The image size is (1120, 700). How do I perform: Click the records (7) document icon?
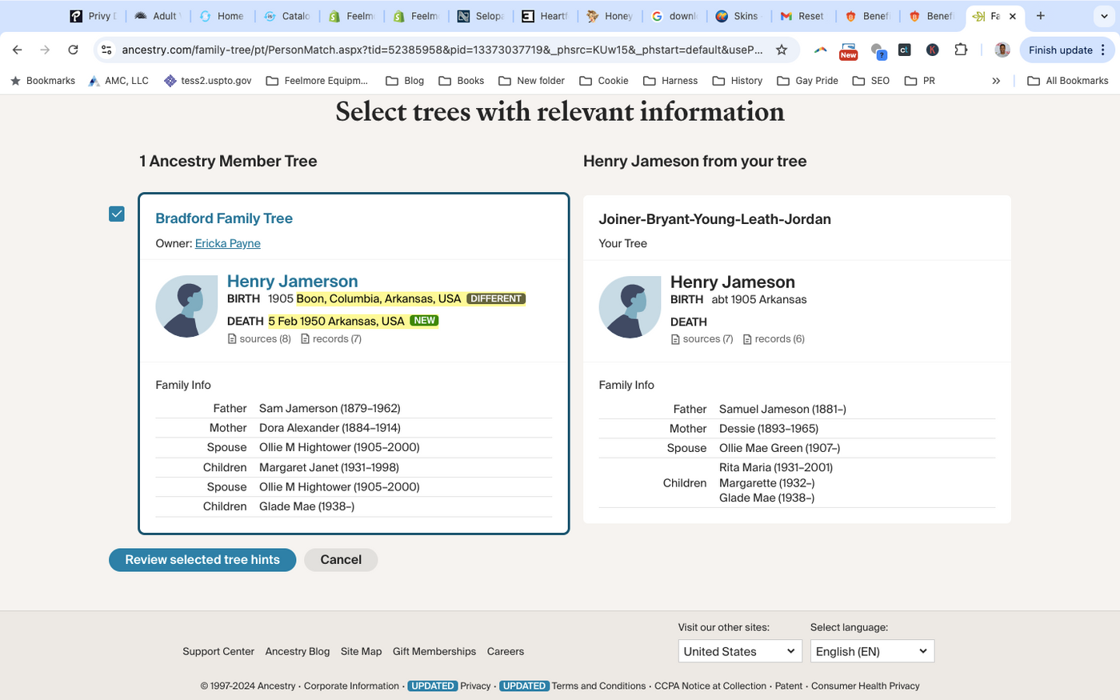coord(305,339)
